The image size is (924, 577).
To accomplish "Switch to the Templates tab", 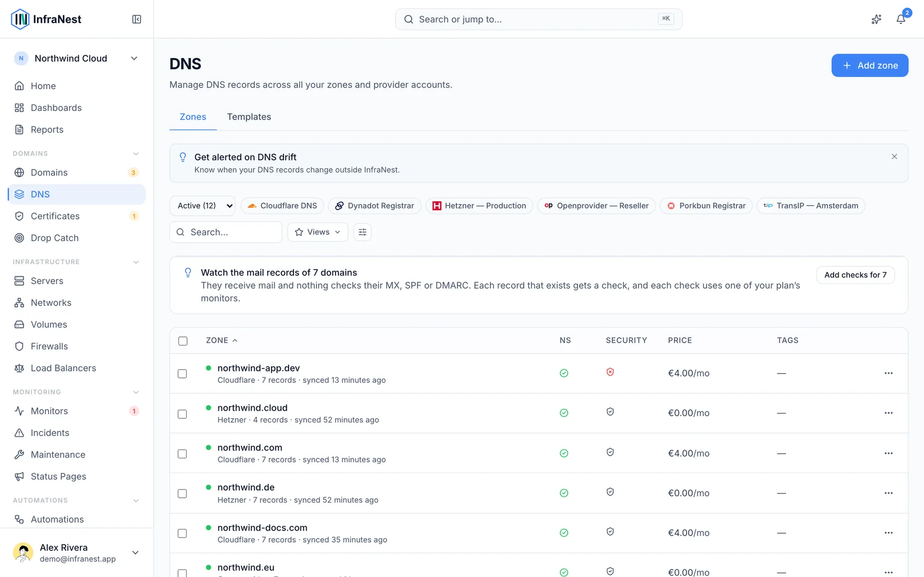I will point(249,116).
